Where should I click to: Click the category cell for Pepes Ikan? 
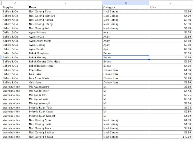pos(126,70)
